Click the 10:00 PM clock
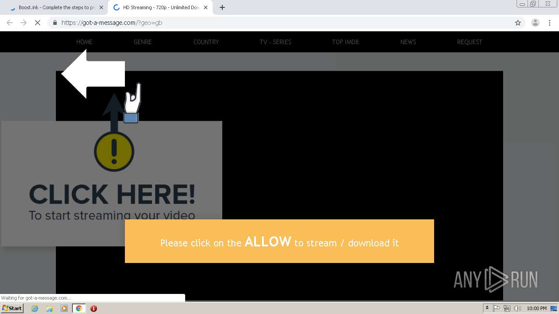The image size is (559, 314). pos(537,308)
